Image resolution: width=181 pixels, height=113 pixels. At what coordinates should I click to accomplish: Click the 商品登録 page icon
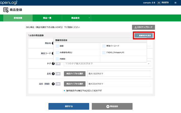pyautogui.click(x=6, y=10)
